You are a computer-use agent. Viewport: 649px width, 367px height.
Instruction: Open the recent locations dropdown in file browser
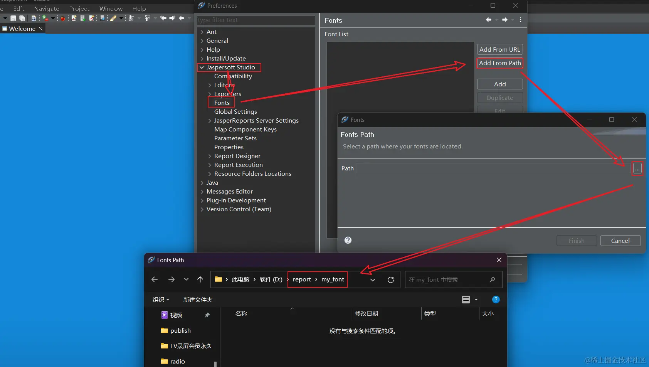coord(186,279)
